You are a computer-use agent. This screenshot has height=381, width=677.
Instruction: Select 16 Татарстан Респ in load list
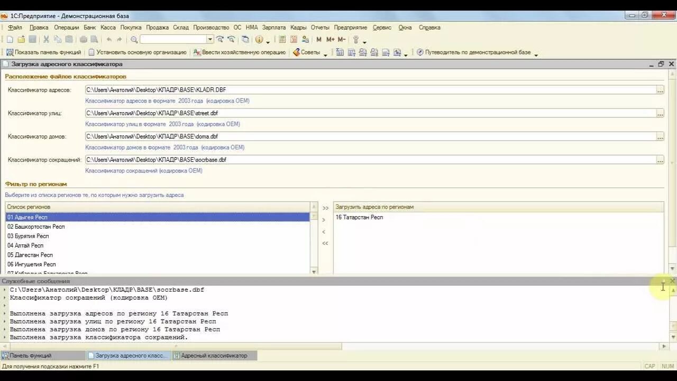(498, 217)
